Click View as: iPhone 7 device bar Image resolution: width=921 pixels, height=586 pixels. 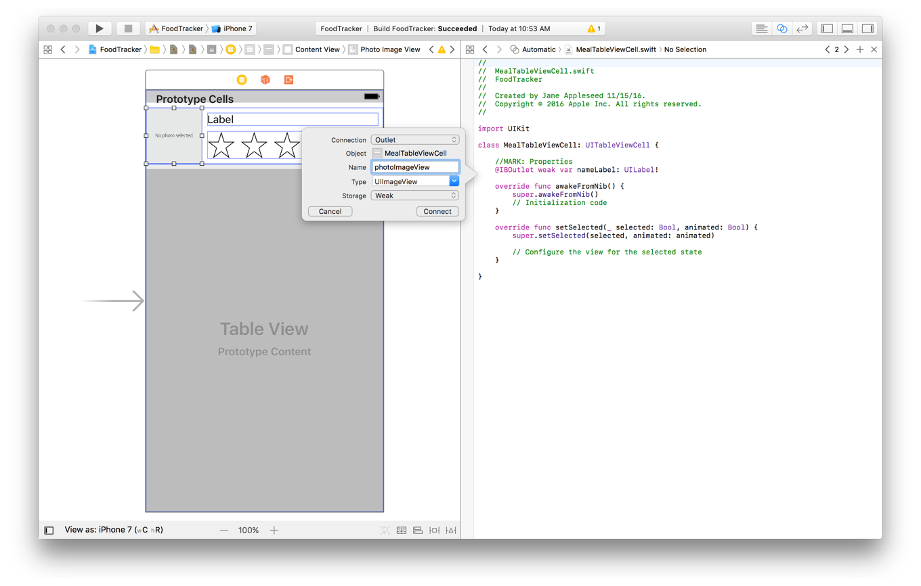(x=113, y=530)
